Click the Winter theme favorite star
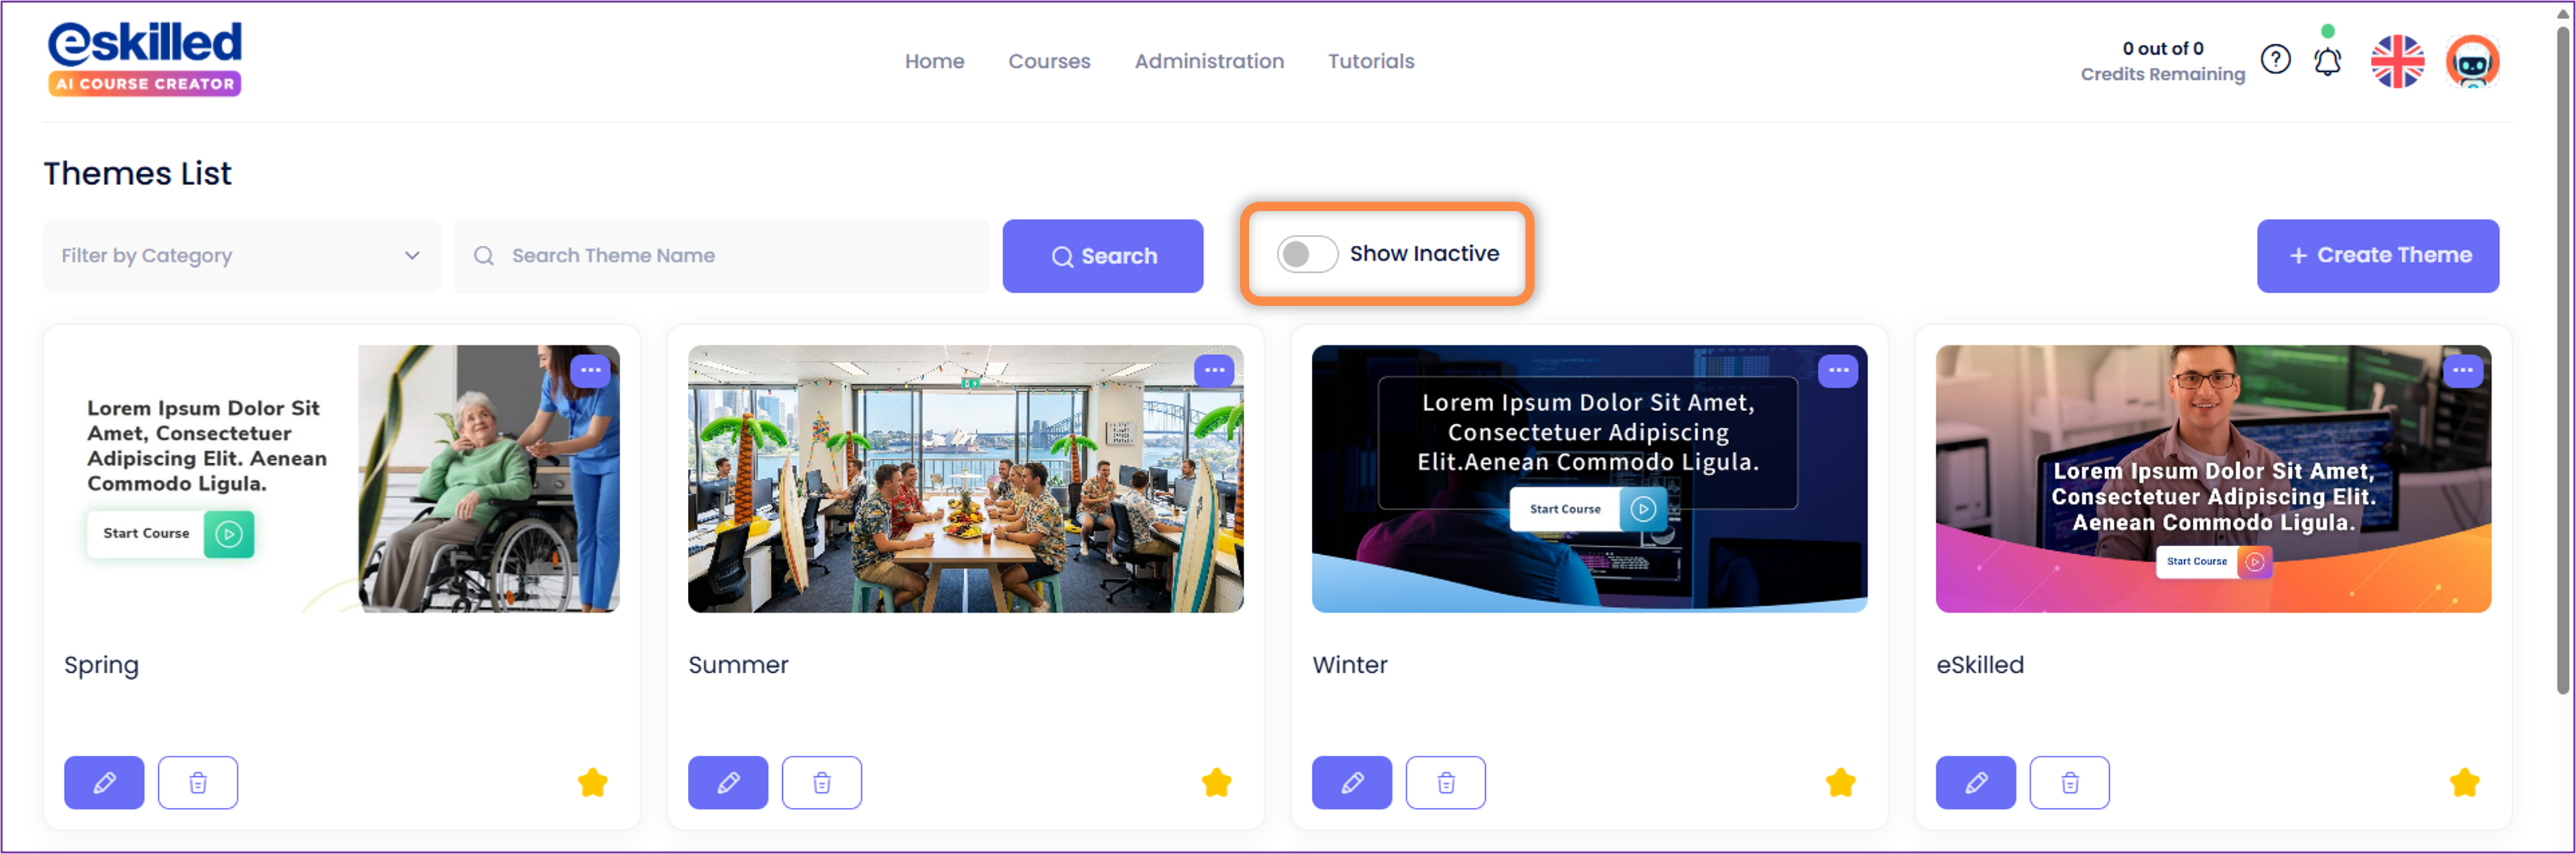 coord(1840,782)
